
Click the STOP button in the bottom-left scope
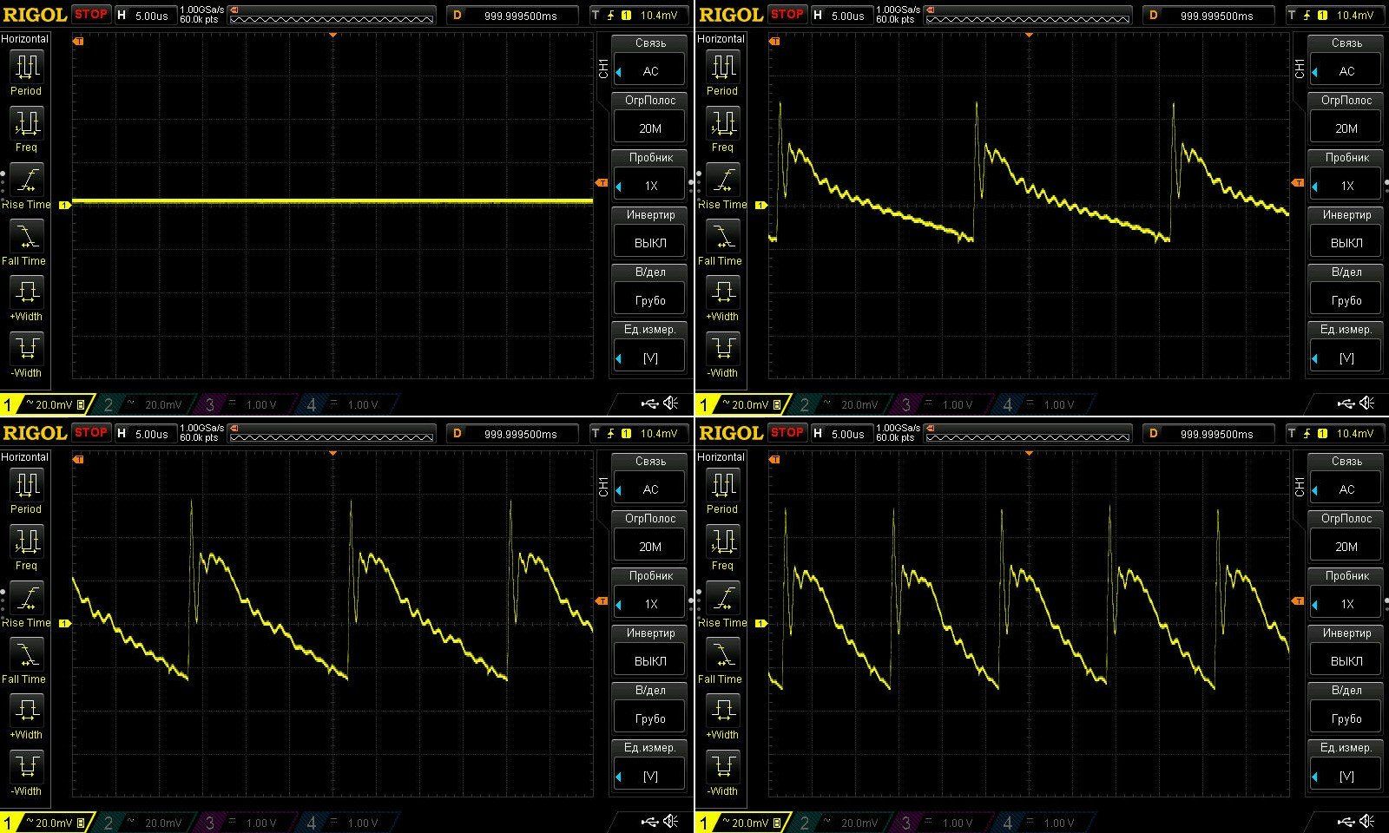(x=91, y=432)
